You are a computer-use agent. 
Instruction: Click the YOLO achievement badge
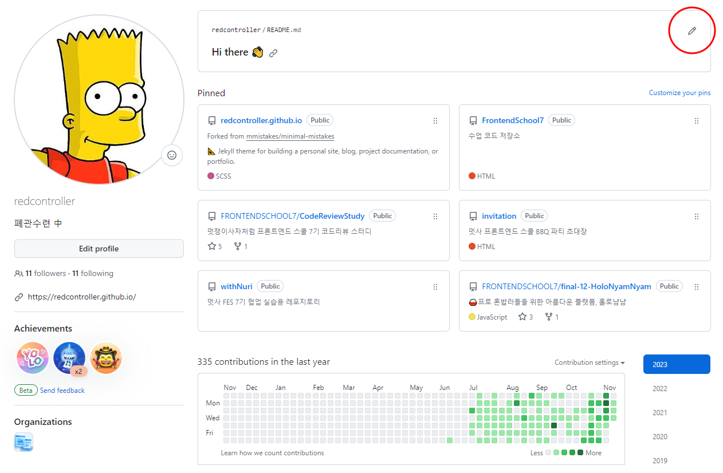[33, 358]
